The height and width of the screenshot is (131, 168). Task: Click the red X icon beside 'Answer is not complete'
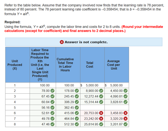coord(62,42)
